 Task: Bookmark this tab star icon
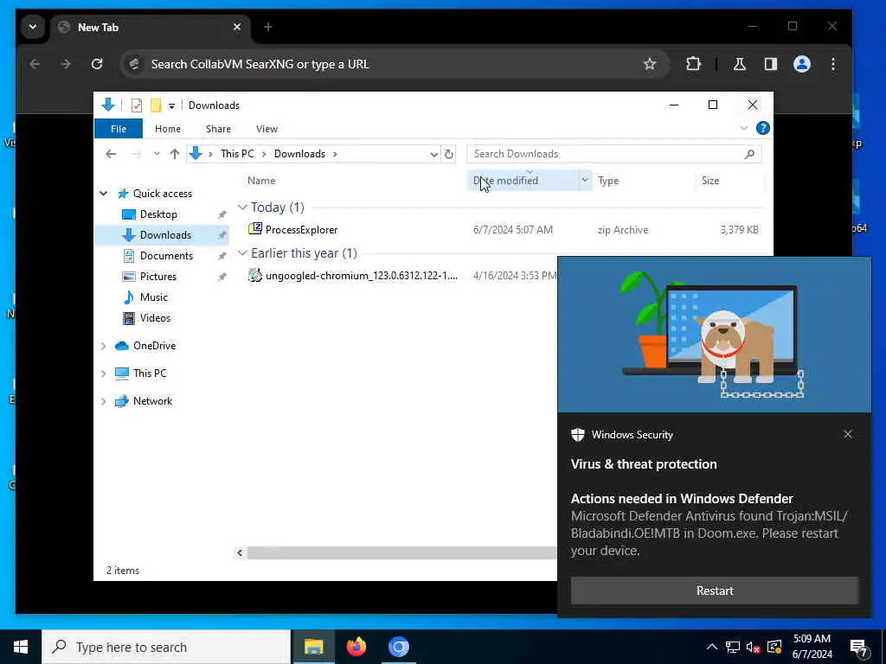[650, 64]
